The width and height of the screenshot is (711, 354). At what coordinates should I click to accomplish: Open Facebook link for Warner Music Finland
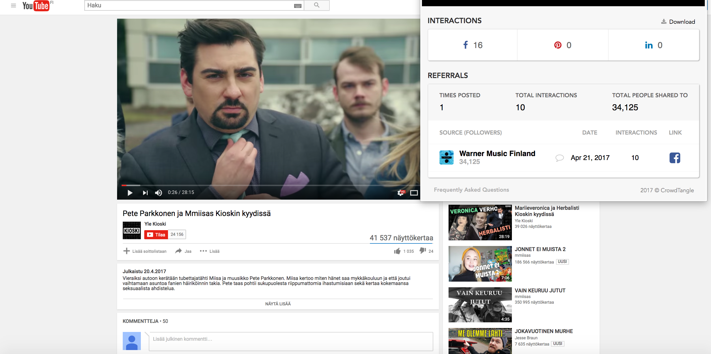pos(675,158)
